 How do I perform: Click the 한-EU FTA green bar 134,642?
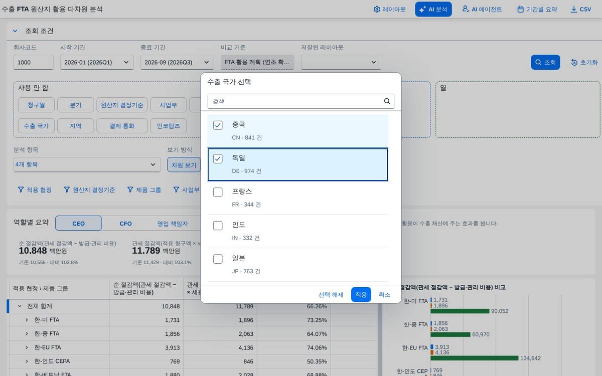474,358
